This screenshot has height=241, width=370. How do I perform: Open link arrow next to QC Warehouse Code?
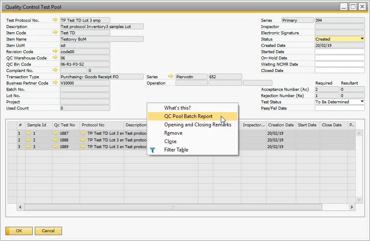[55, 57]
